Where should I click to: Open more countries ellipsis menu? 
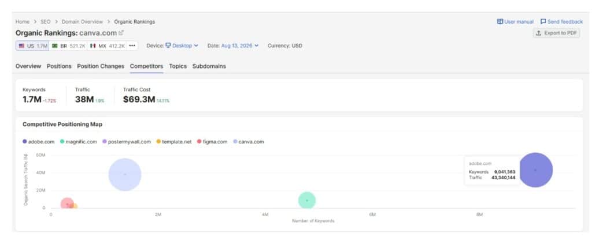tap(132, 46)
